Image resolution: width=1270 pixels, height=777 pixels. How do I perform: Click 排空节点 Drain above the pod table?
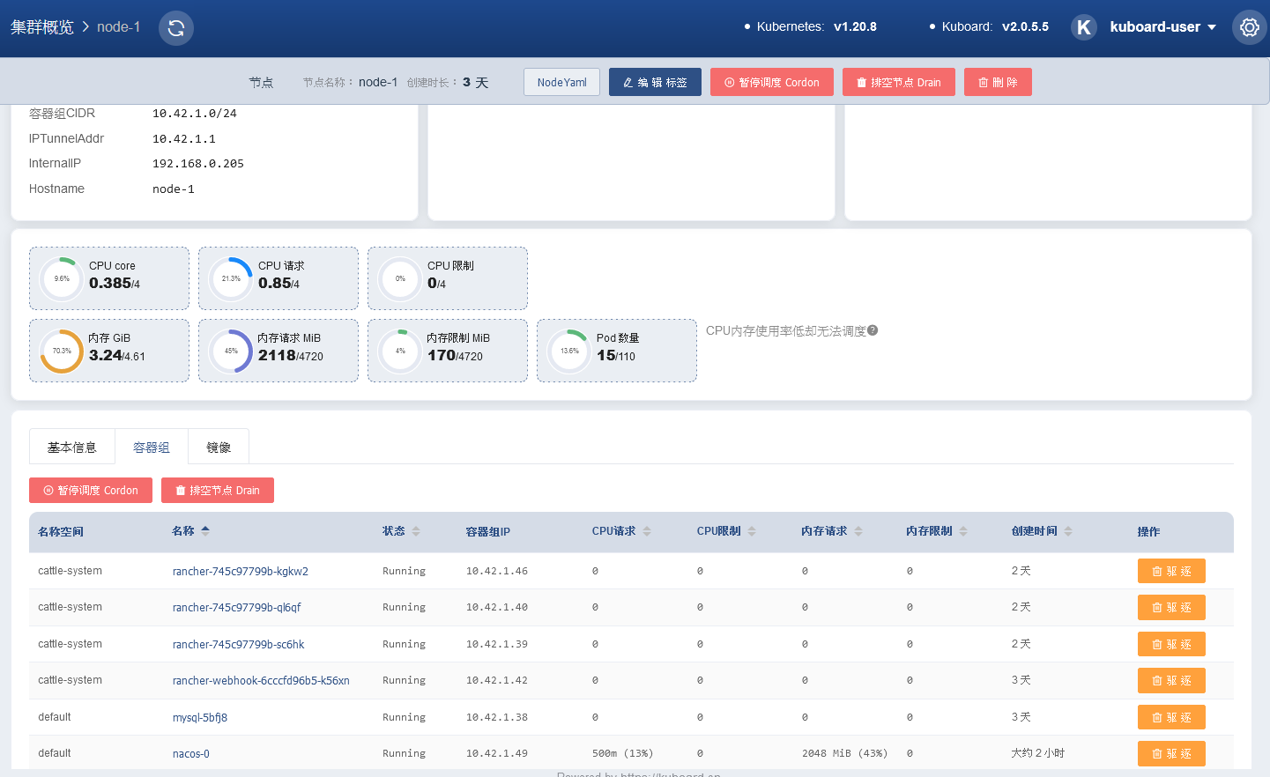(218, 490)
